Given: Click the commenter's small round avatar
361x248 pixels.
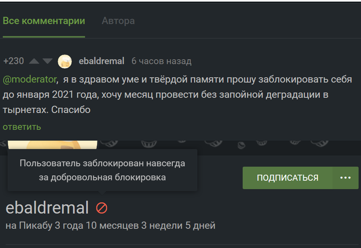Looking at the screenshot, I should click(65, 61).
